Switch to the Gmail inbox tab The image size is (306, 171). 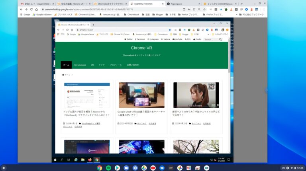click(x=37, y=4)
